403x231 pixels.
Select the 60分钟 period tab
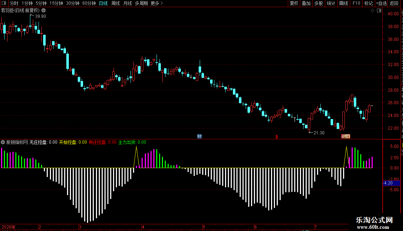pos(89,3)
